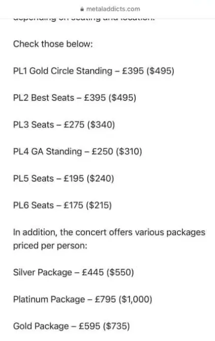Tap the partially hidden text under address bar

pos(84,19)
